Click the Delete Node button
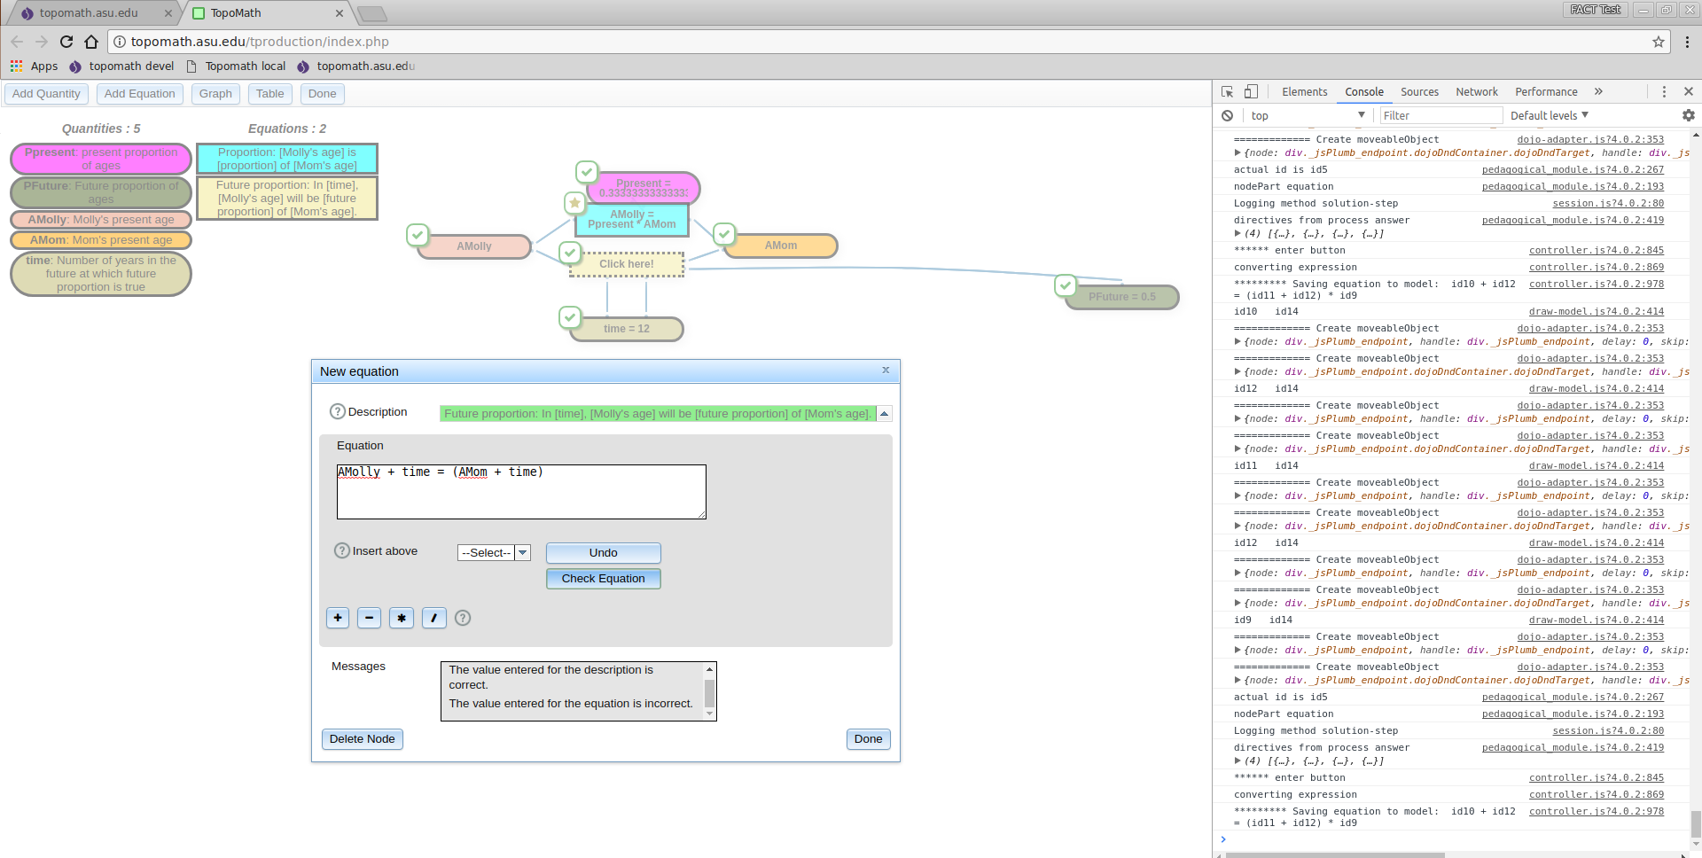The image size is (1702, 858). (362, 738)
